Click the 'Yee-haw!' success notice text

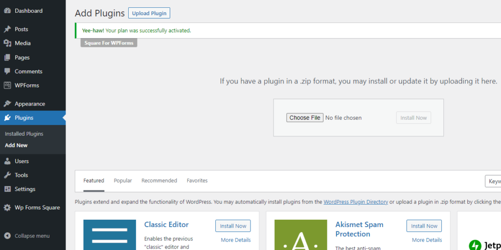click(x=137, y=31)
